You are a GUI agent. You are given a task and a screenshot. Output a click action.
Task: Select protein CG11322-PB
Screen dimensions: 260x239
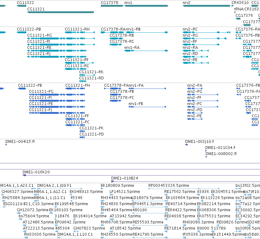pyautogui.click(x=30, y=85)
